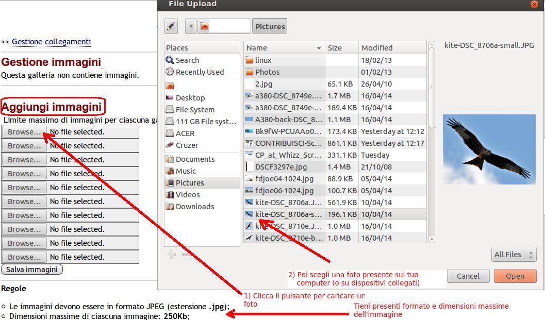Image resolution: width=545 pixels, height=320 pixels.
Task: Open Desktop from Places sidebar
Action: [x=190, y=98]
